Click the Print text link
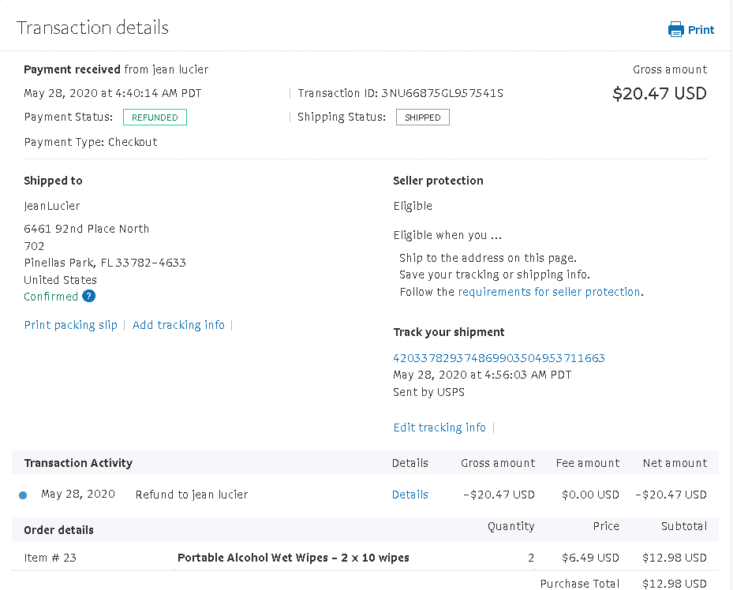 point(701,30)
